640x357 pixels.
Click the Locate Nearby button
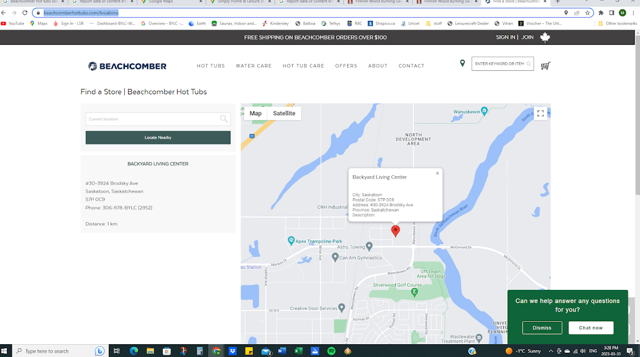(x=158, y=137)
